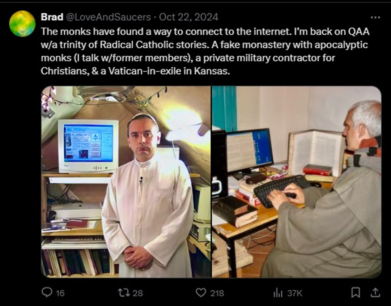The width and height of the screenshot is (391, 306).
Task: Click tweet text line mentioning 'Radical Catholic stories'
Action: coord(204,45)
